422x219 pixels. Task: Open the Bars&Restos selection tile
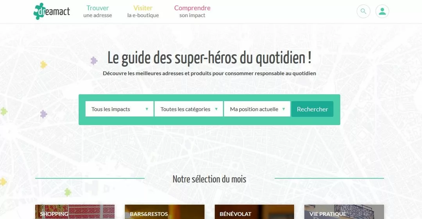[165, 212]
